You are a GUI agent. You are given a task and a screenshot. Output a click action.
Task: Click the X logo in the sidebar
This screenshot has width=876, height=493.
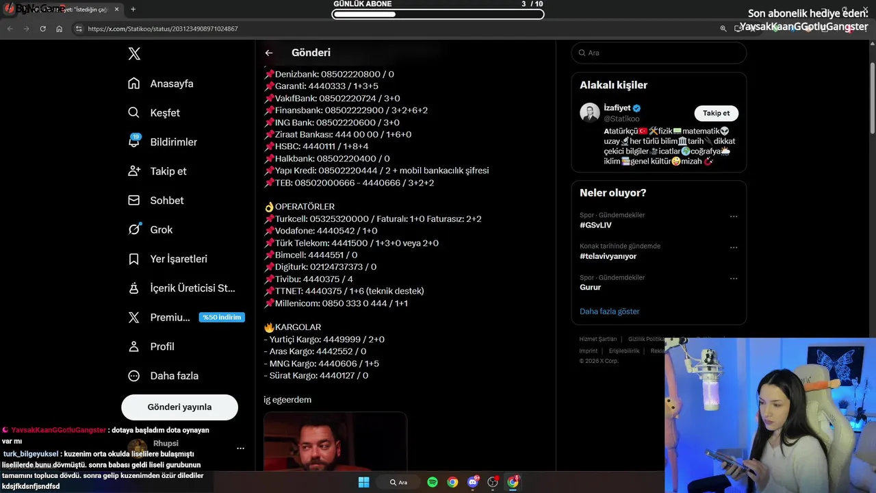tap(134, 53)
